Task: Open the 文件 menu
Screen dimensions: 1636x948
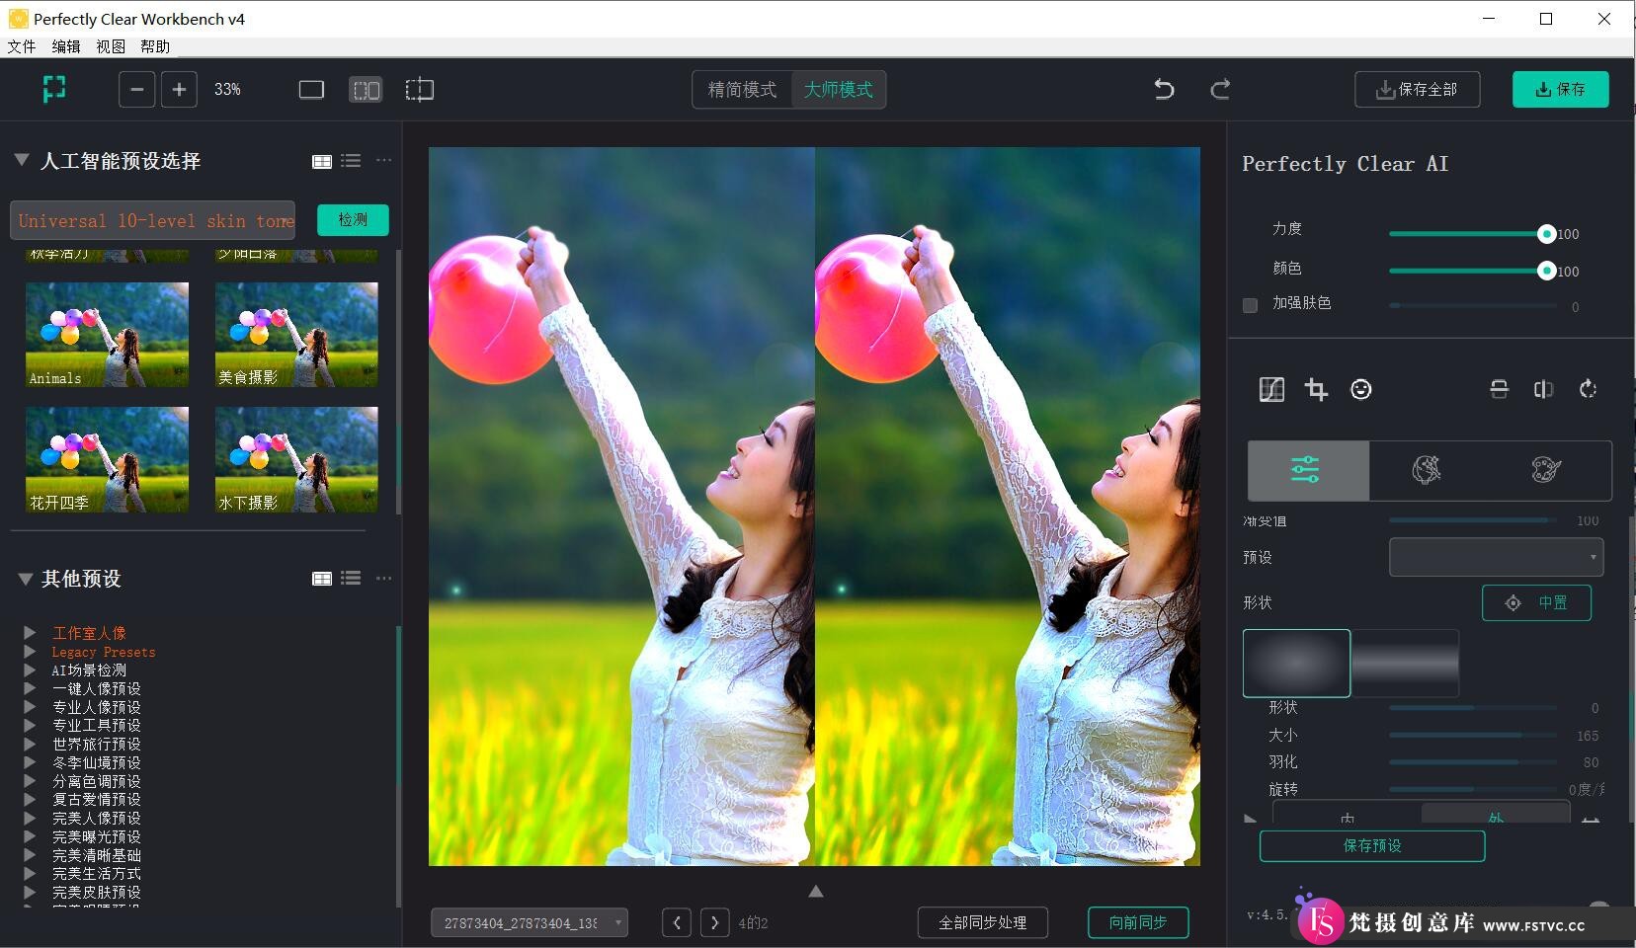Action: tap(22, 46)
